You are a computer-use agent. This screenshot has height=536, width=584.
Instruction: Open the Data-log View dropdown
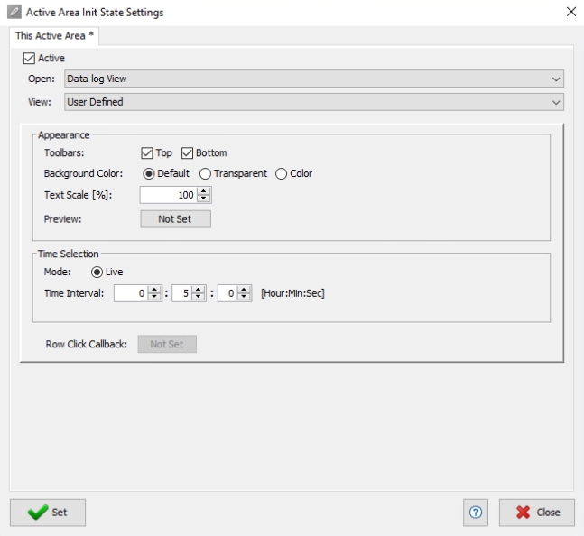pos(314,79)
